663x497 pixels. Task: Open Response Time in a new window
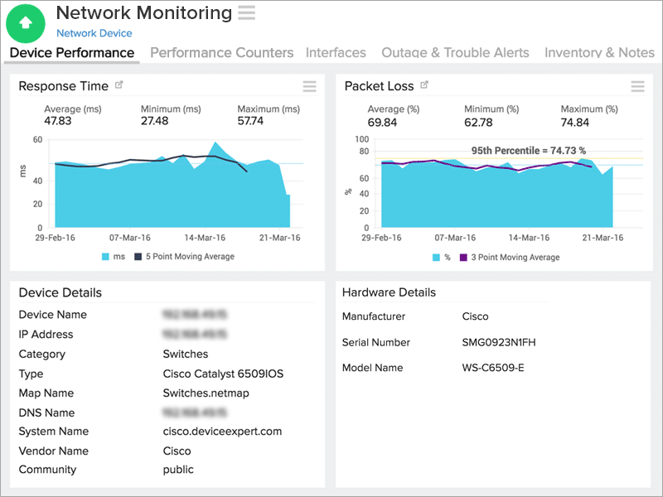pos(118,84)
